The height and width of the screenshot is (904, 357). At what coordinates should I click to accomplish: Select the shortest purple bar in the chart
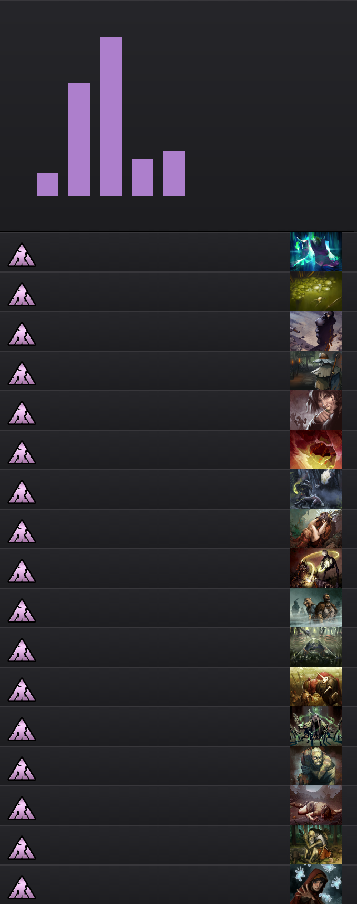pyautogui.click(x=47, y=184)
